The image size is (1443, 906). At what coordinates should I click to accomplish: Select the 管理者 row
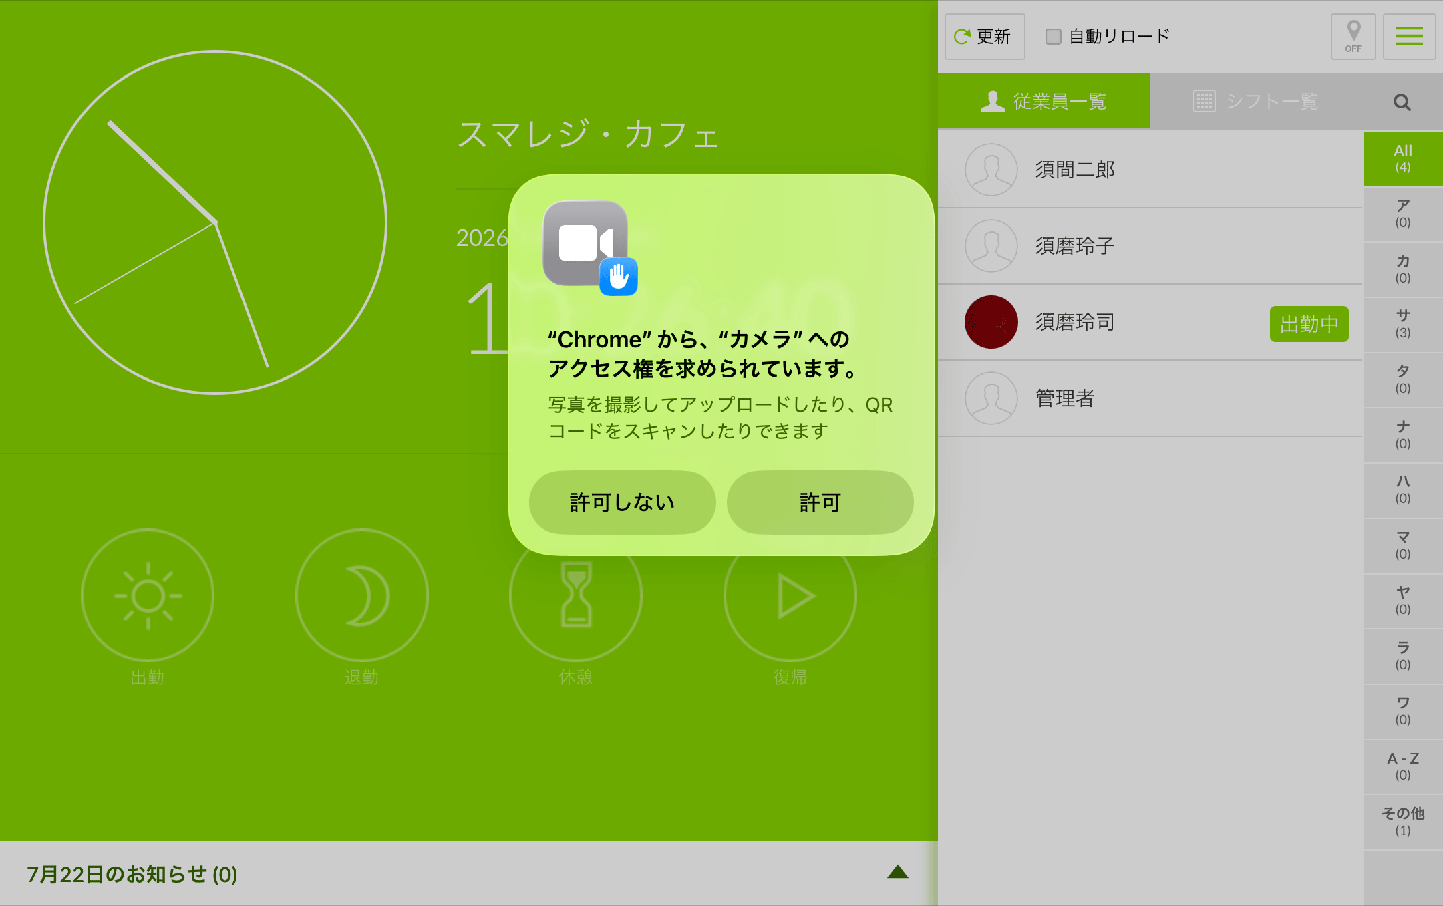click(1150, 398)
